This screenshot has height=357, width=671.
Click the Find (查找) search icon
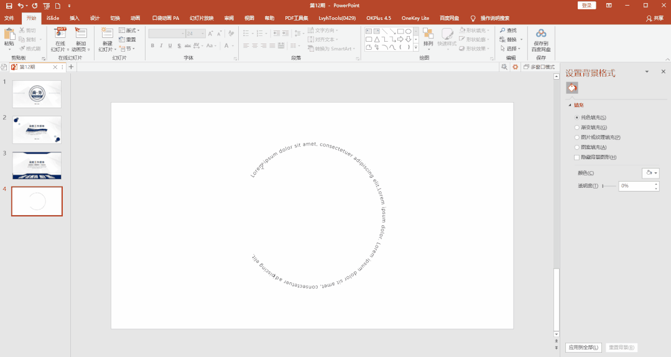coord(502,30)
